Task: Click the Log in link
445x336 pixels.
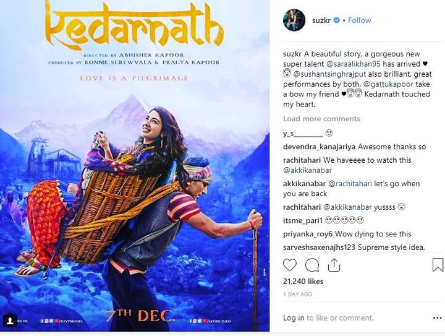Action: 294,318
